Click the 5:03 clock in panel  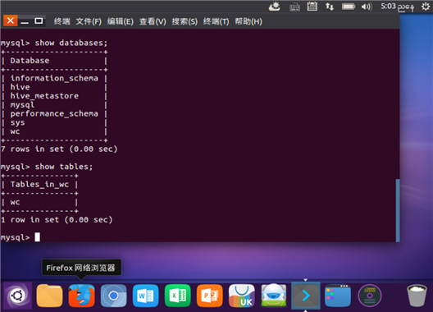pos(397,7)
